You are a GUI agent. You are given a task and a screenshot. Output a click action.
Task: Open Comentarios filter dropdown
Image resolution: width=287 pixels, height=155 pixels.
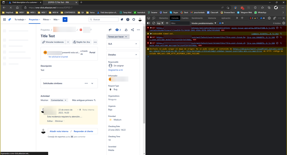[x=59, y=100]
